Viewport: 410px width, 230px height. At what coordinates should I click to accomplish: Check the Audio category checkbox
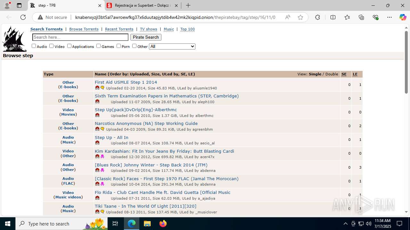(34, 46)
